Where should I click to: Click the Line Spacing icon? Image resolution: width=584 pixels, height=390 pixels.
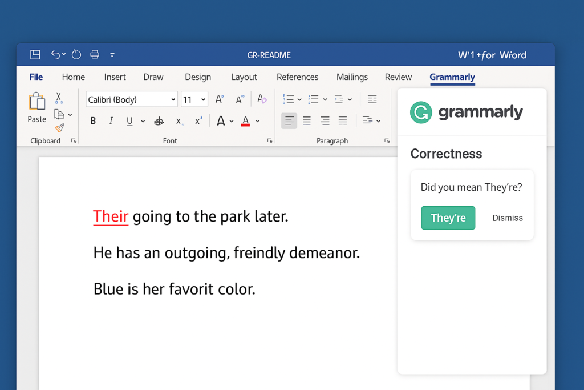coord(367,120)
